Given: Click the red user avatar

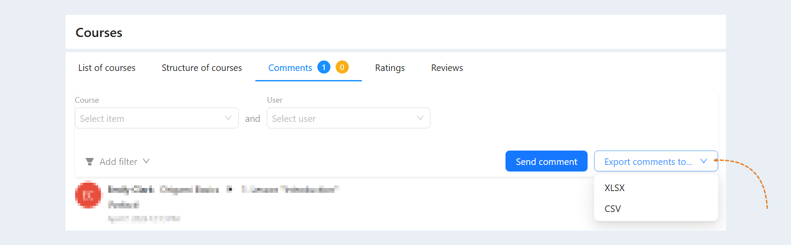Looking at the screenshot, I should [88, 195].
